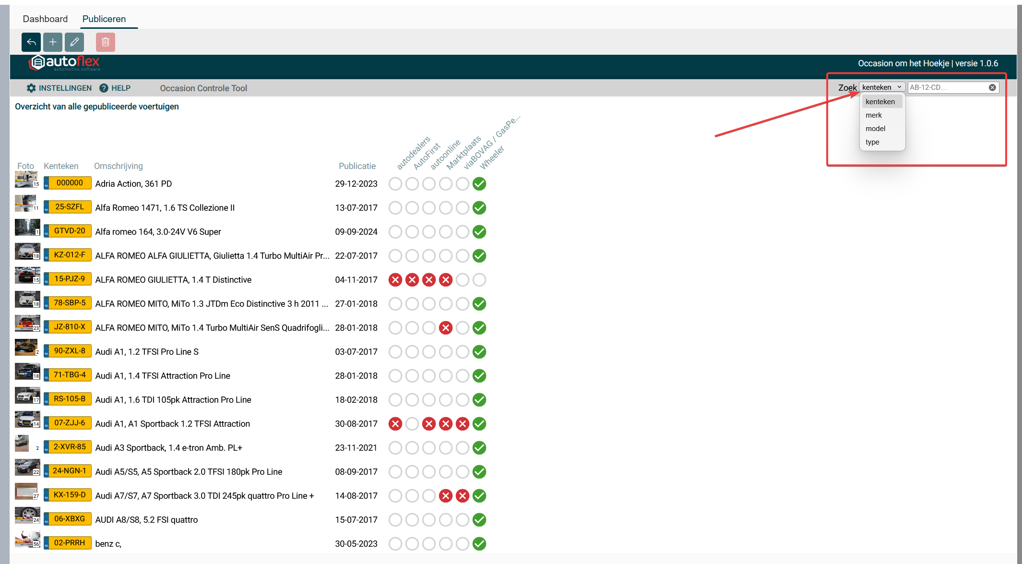Click the back arrow toolbar icon
This screenshot has height=564, width=1022.
coord(31,42)
